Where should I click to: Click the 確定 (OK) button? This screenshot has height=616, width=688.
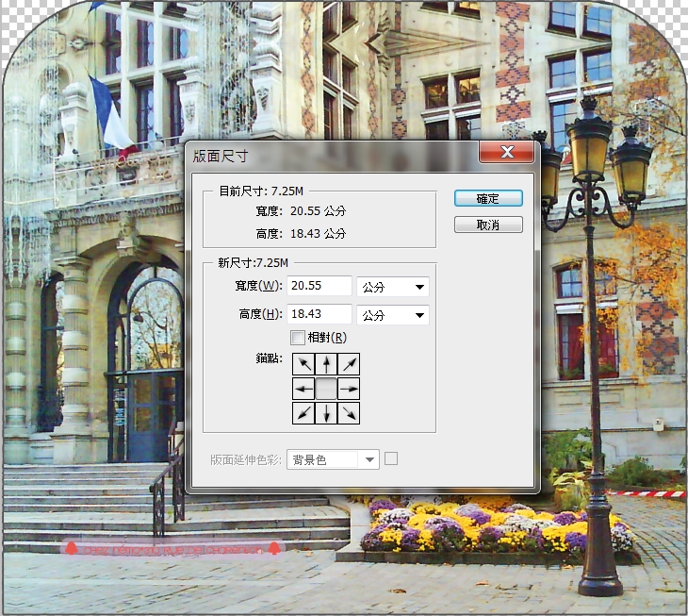(x=487, y=199)
